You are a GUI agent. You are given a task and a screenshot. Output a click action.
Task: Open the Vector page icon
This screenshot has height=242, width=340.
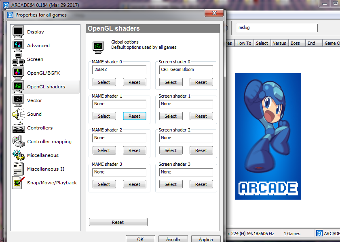18,100
